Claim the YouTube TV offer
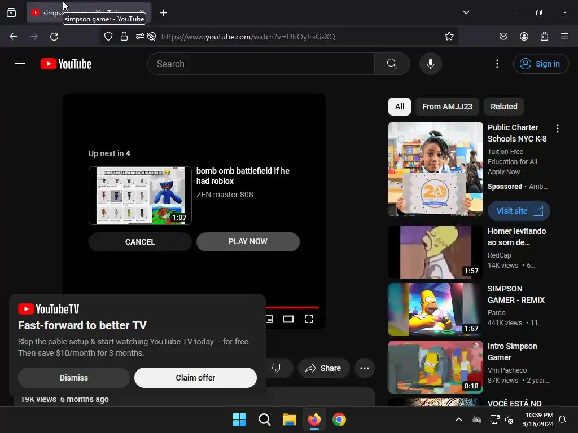Viewport: 578px width, 433px height. pyautogui.click(x=195, y=378)
